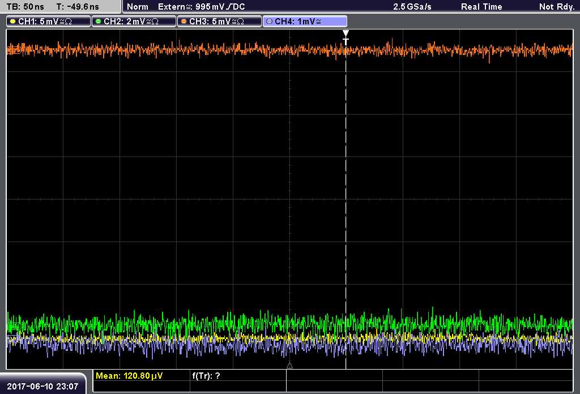Click the Not Rdy. status label
Image resolution: width=580 pixels, height=394 pixels.
pyautogui.click(x=557, y=7)
